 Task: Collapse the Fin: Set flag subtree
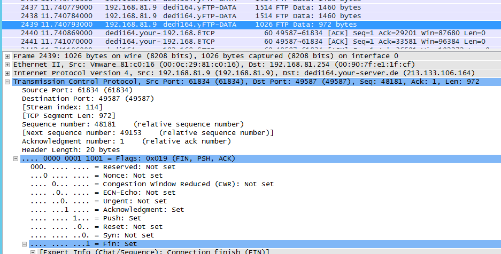point(25,244)
